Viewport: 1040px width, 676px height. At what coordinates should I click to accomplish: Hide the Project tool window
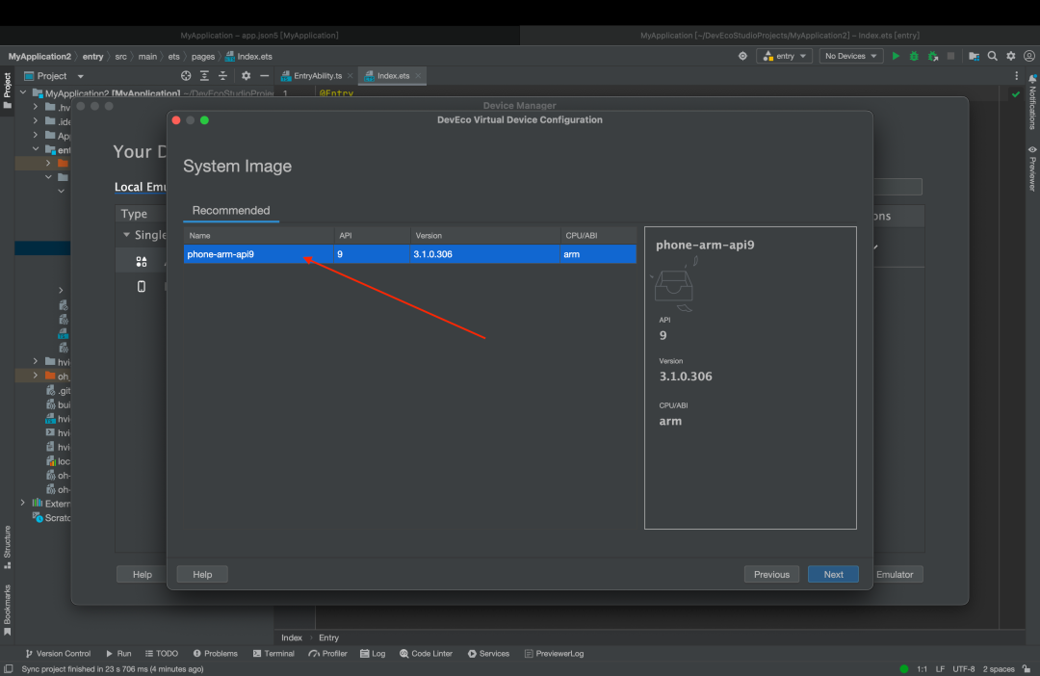coord(264,76)
